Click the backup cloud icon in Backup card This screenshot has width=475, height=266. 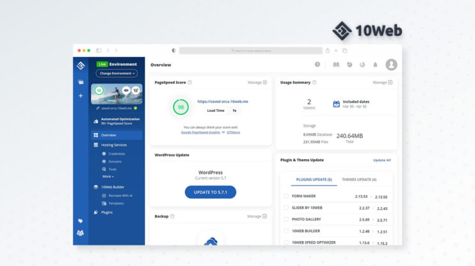[x=211, y=241]
